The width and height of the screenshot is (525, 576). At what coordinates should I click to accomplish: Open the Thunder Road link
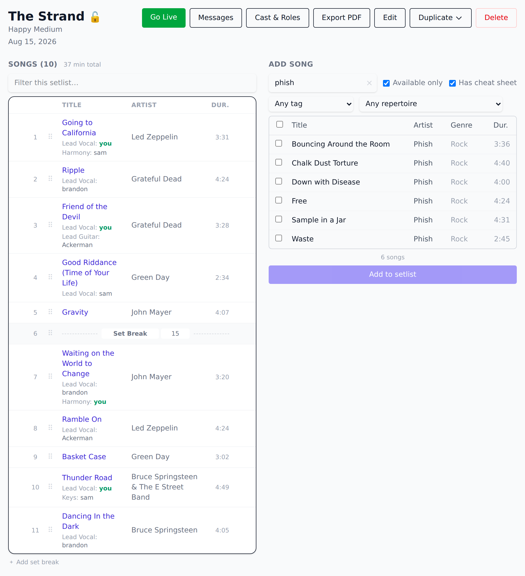pyautogui.click(x=87, y=478)
